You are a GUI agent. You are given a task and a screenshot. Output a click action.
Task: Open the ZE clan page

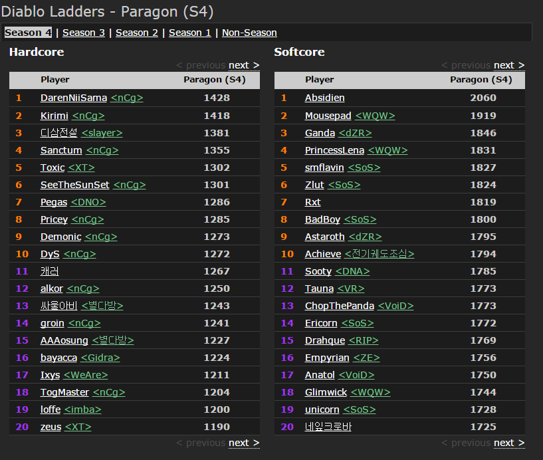[366, 358]
